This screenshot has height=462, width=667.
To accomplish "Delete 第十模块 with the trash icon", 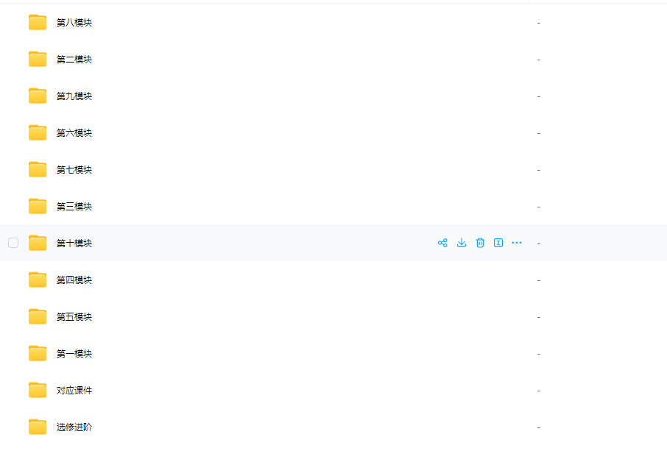I will point(480,243).
